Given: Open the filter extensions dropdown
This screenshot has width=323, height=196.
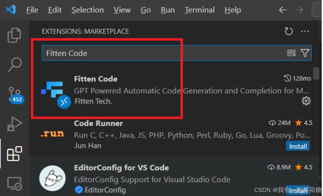Looking at the screenshot, I should point(305,53).
